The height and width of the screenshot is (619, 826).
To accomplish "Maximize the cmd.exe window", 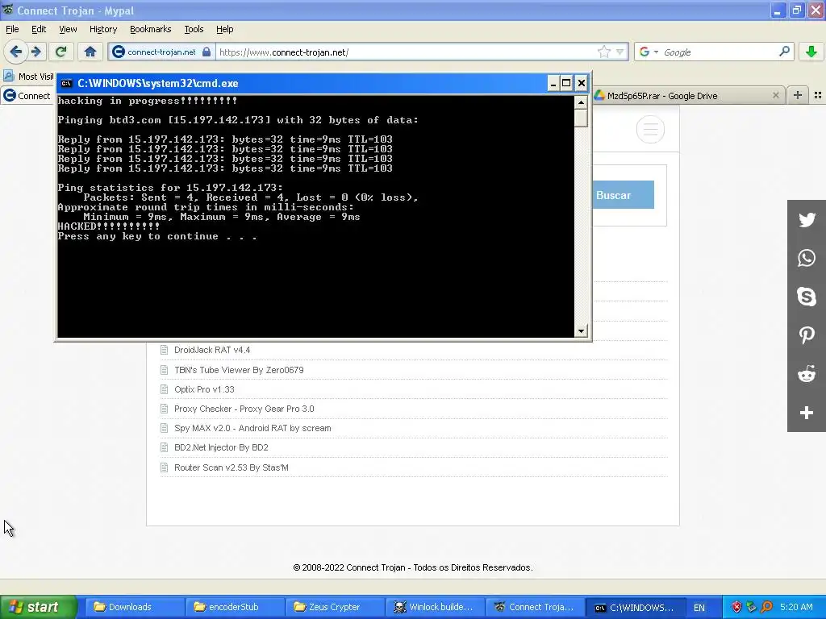I will 566,83.
